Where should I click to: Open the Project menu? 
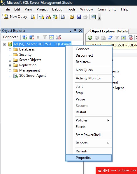coord(42,9)
